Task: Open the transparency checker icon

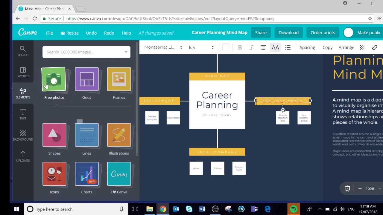Action: [x=362, y=47]
